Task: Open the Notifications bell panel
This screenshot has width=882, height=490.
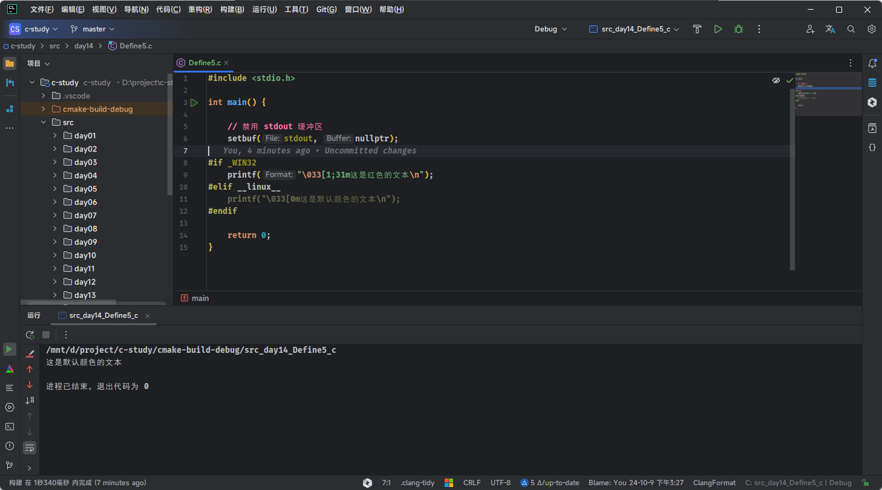Action: click(872, 63)
